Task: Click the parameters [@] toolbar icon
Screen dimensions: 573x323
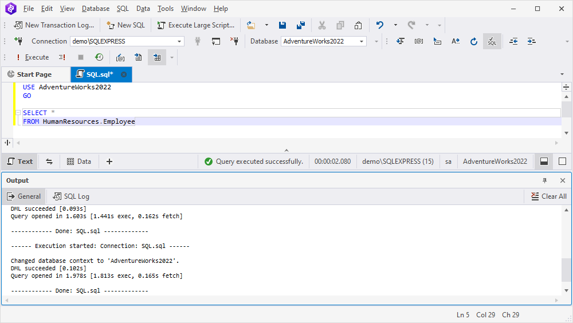Action: coord(419,41)
